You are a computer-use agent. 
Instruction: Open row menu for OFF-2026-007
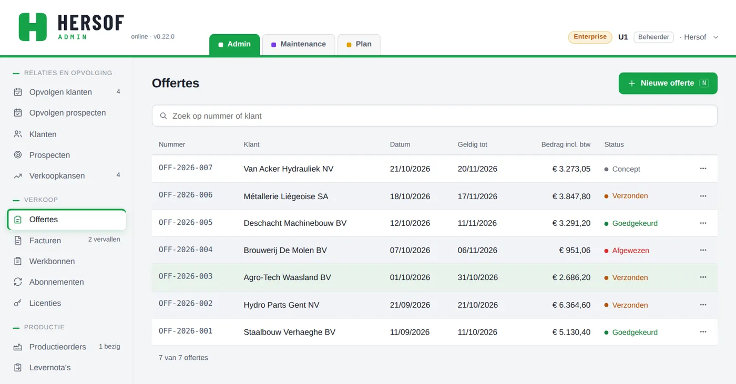pyautogui.click(x=703, y=169)
